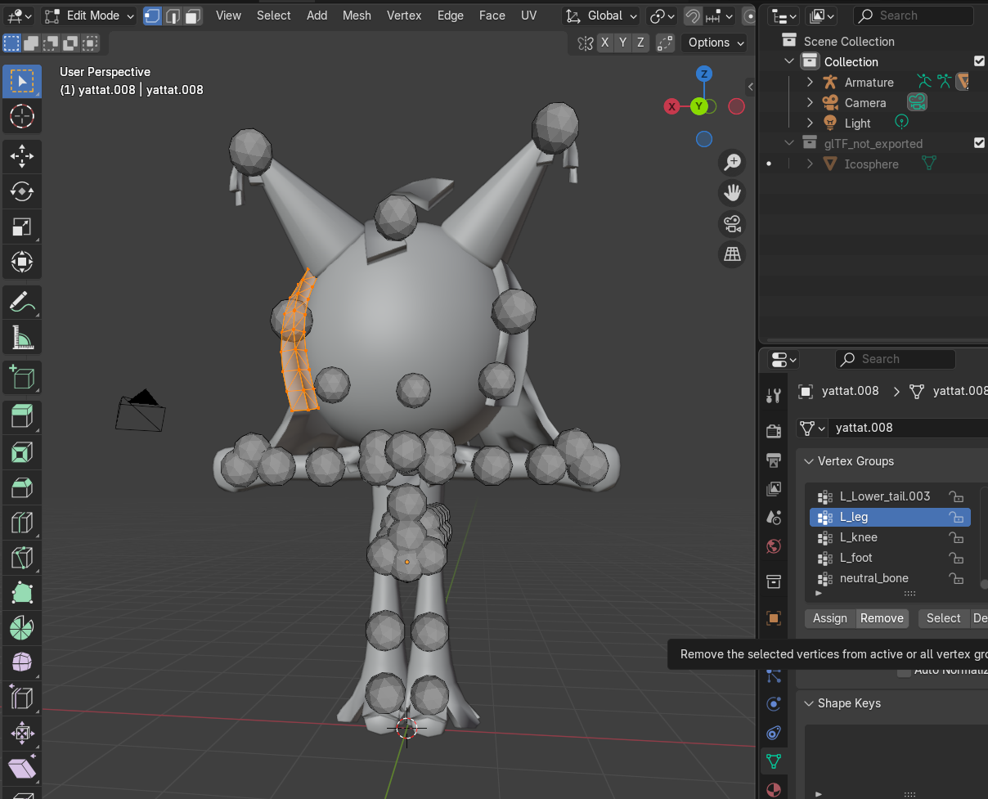Click the red X axis gizmo
988x799 pixels.
tap(671, 106)
